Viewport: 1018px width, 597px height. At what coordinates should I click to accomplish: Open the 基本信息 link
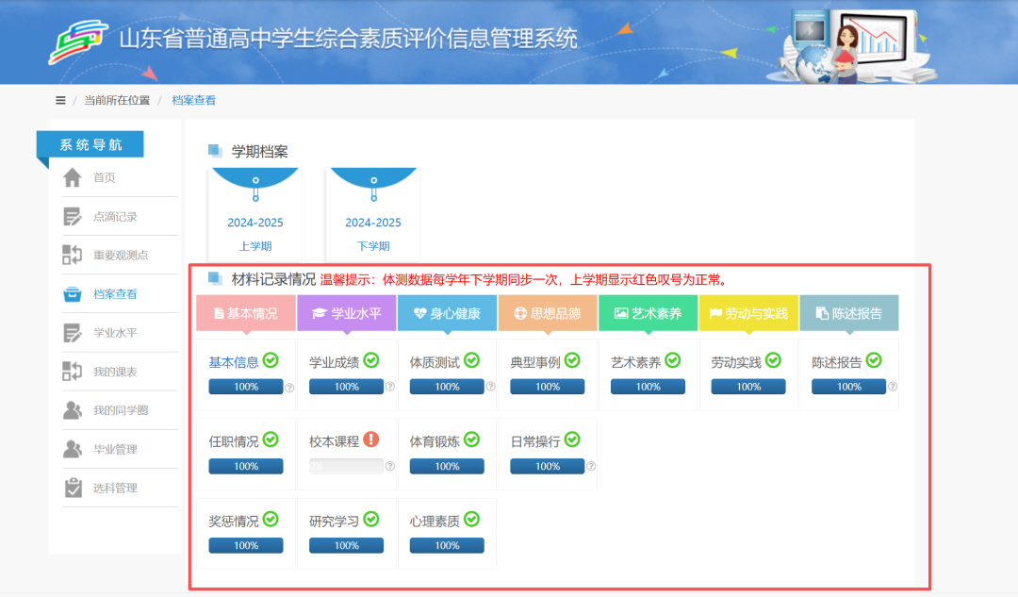point(234,361)
